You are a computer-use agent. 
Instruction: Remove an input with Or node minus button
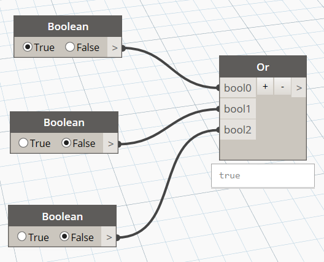pos(282,86)
